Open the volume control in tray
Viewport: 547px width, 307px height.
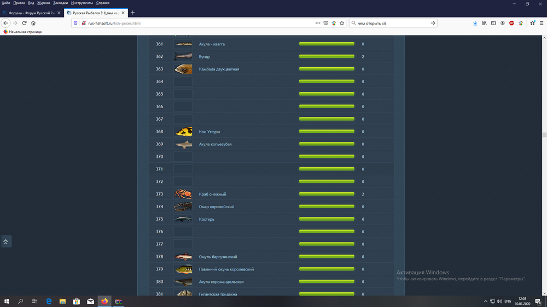pos(499,302)
